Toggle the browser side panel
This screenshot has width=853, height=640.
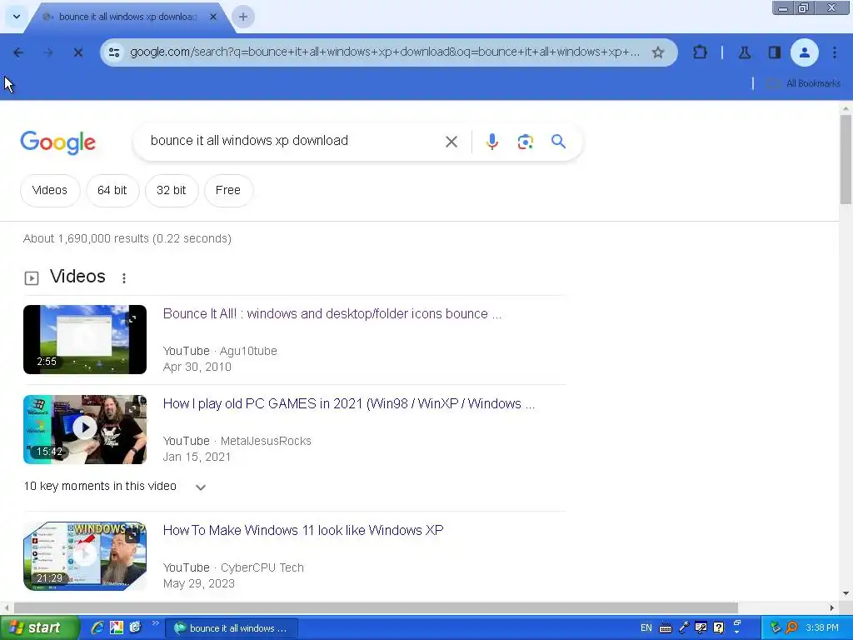coord(774,52)
